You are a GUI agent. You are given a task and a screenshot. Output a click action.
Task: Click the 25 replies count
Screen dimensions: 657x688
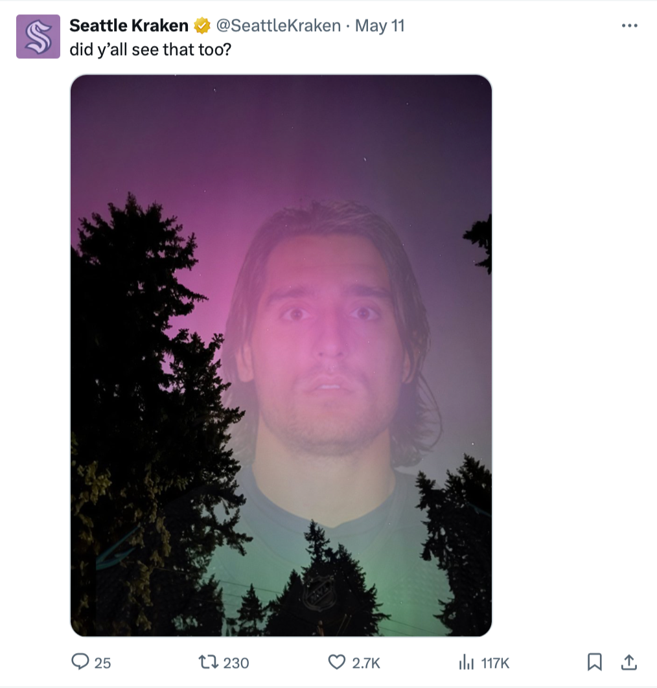point(102,663)
